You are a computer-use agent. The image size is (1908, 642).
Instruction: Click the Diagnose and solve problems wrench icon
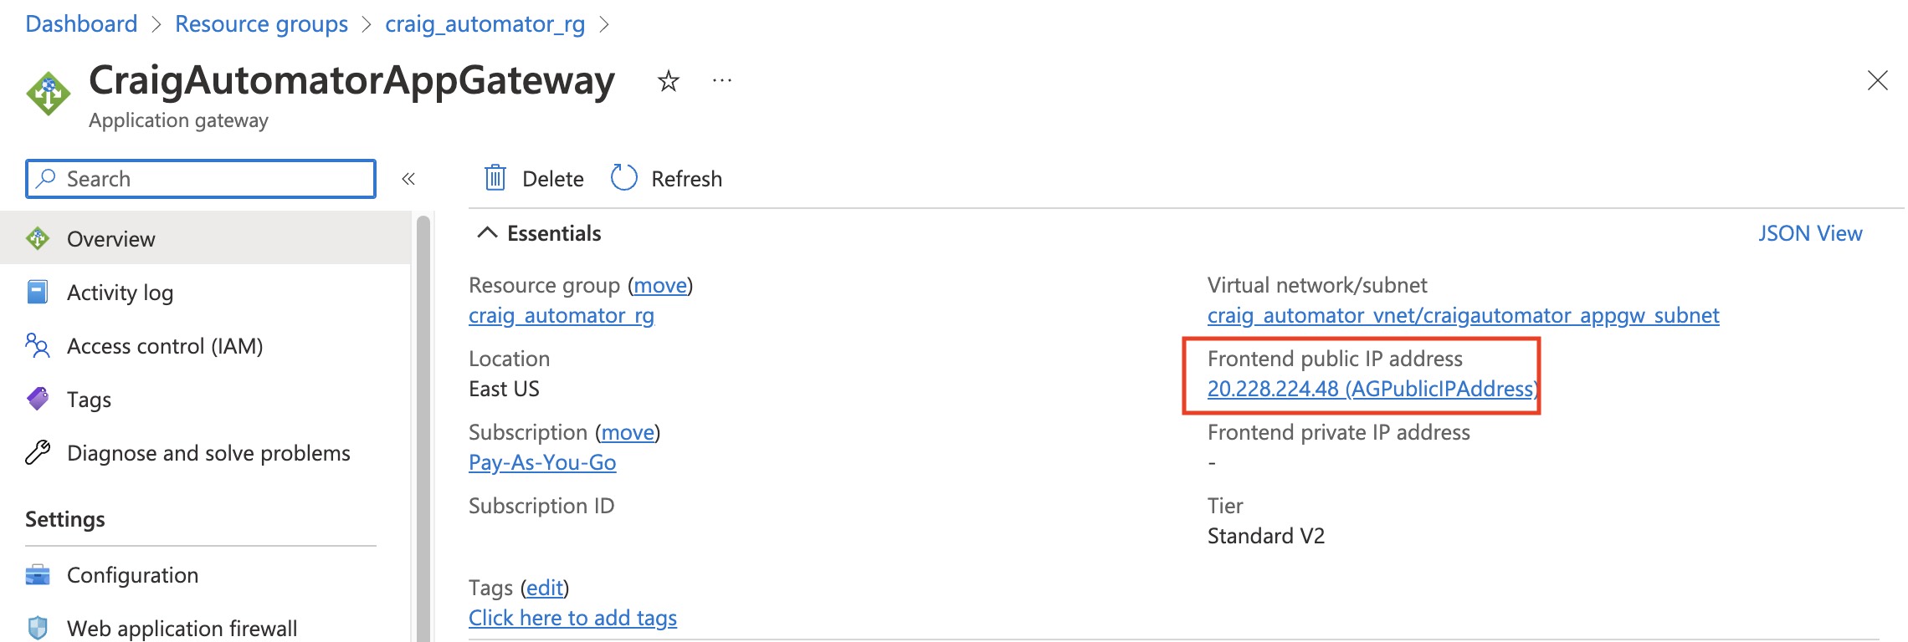tap(38, 453)
